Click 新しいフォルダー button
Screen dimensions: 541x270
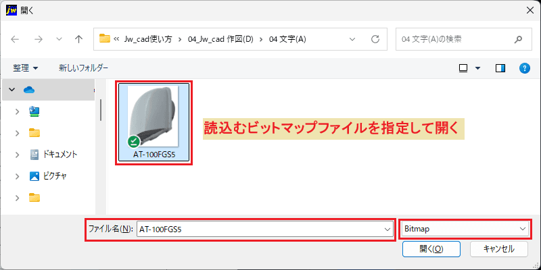pyautogui.click(x=83, y=68)
